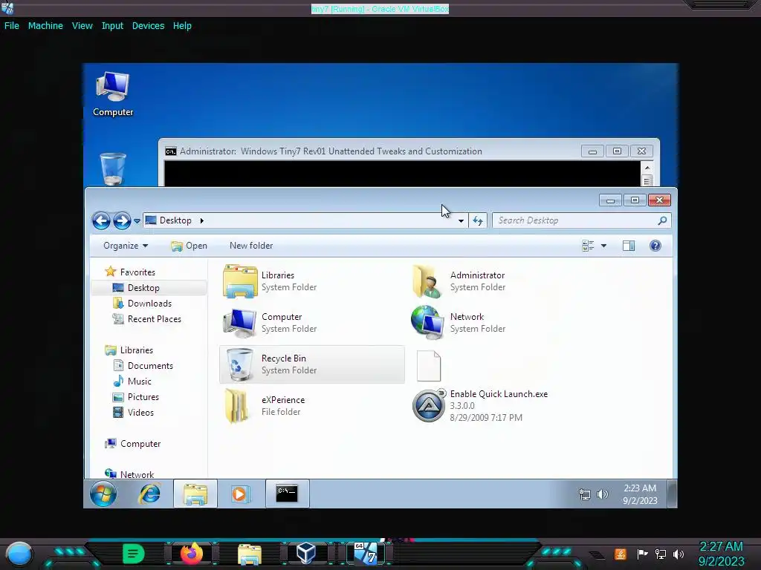Select the Recycle Bin on guest desktop

click(x=113, y=168)
